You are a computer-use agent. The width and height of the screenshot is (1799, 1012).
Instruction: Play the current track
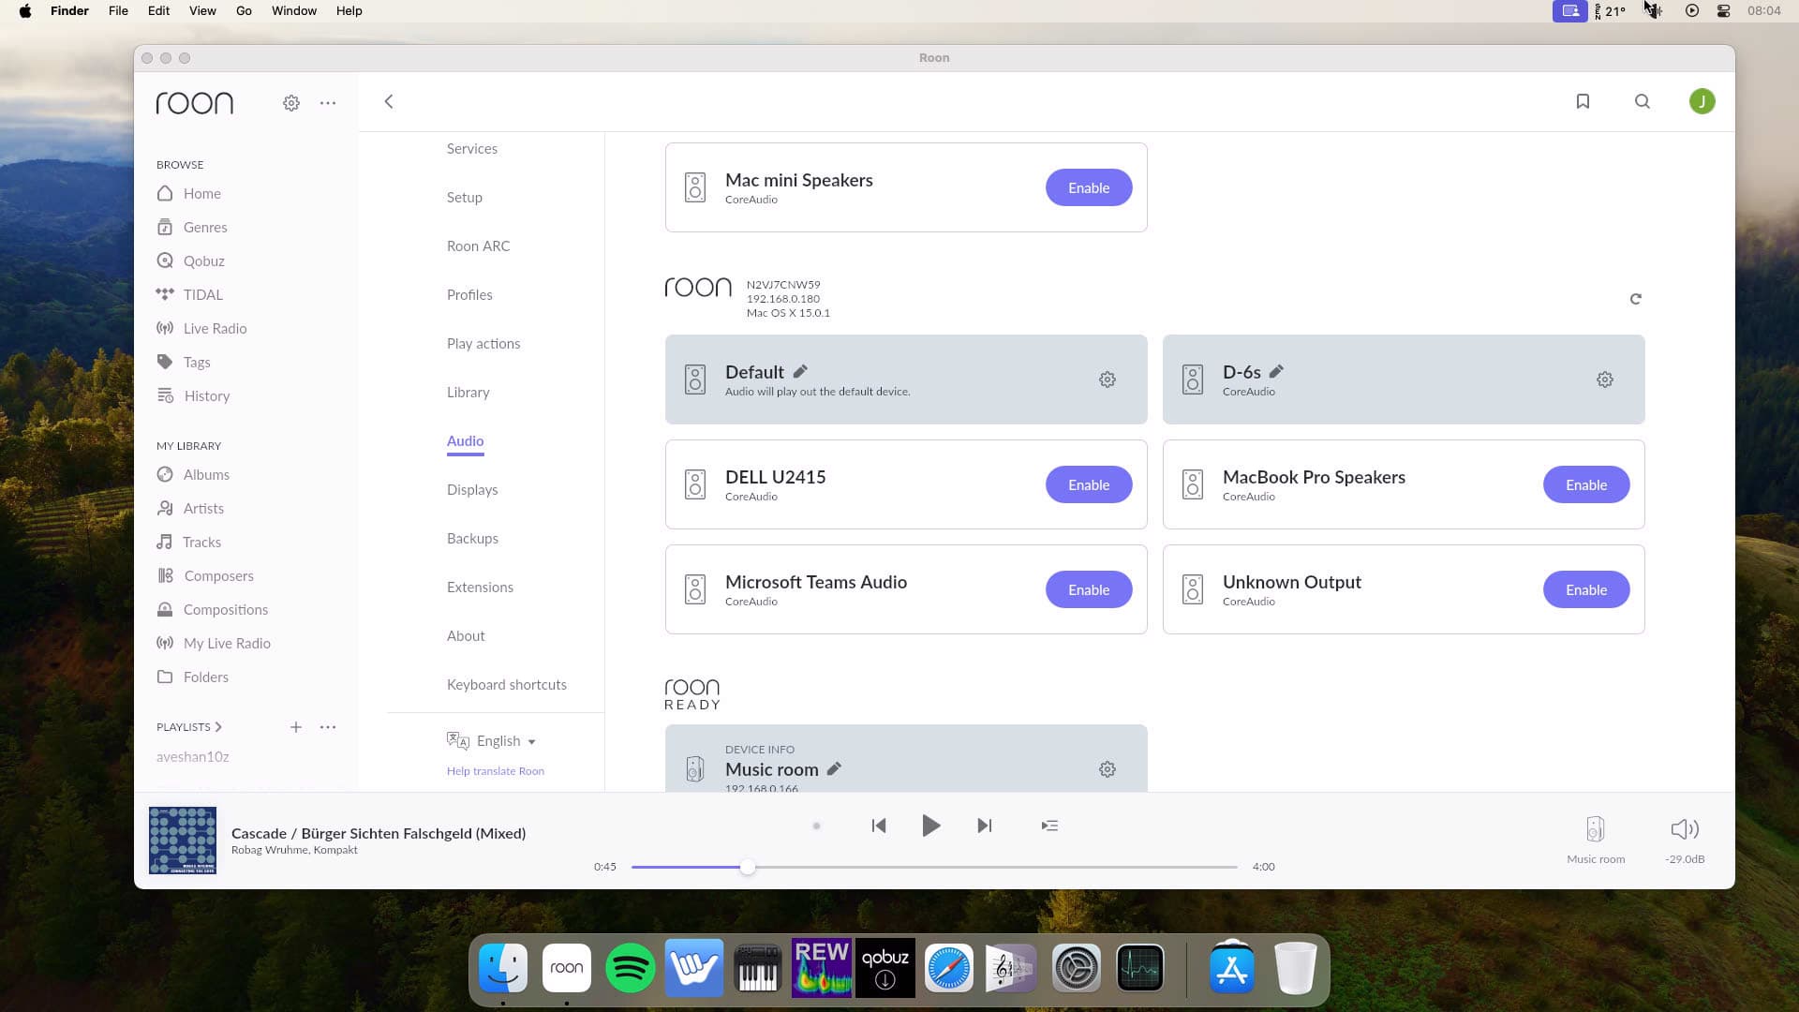[x=930, y=826]
